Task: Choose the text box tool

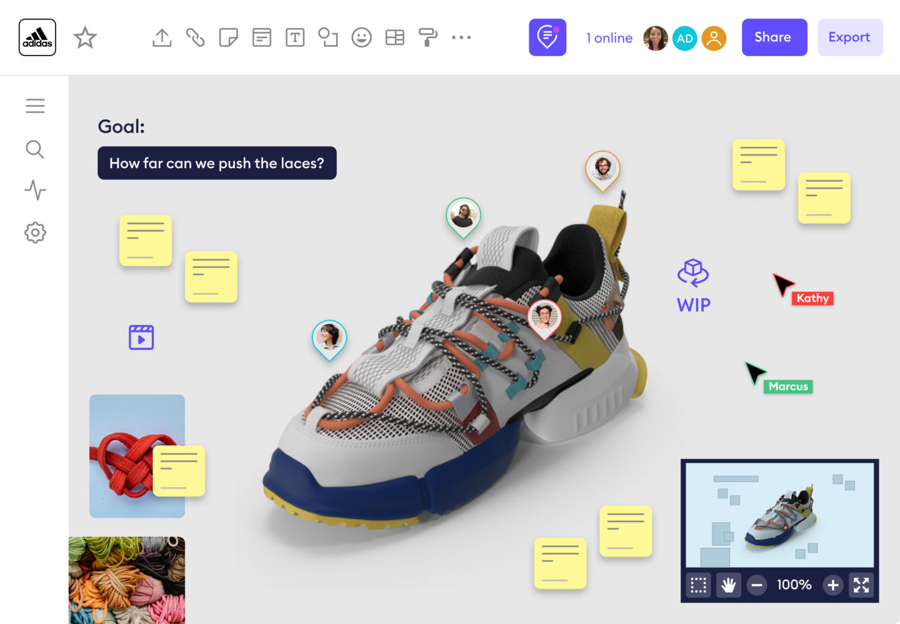Action: tap(295, 37)
